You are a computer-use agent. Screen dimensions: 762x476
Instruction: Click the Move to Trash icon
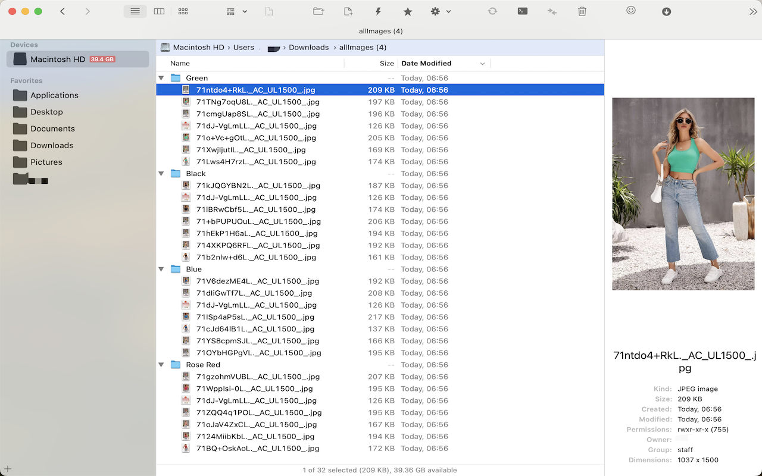click(x=582, y=11)
